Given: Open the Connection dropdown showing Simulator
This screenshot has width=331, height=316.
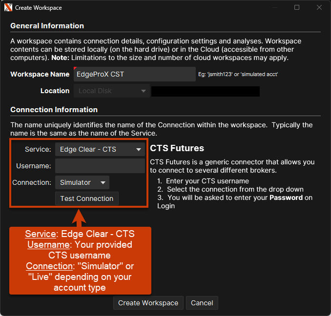Looking at the screenshot, I should 82,182.
